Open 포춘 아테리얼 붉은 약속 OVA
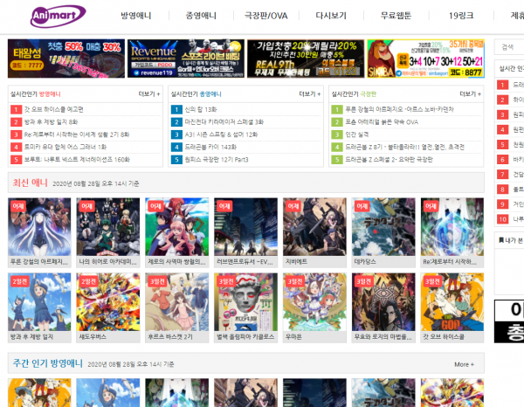 click(382, 122)
